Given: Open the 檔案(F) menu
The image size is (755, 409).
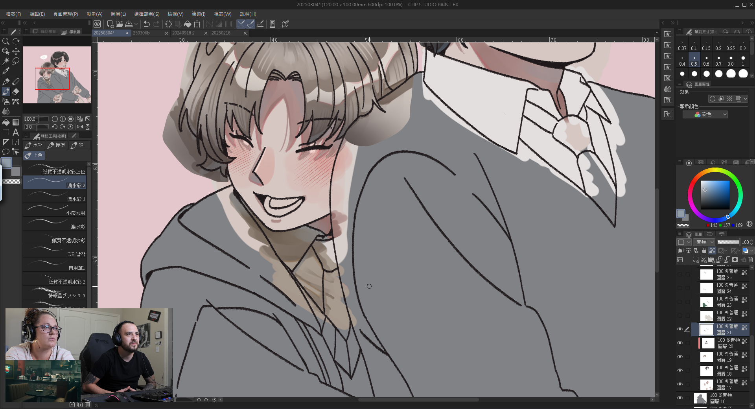Looking at the screenshot, I should 13,14.
